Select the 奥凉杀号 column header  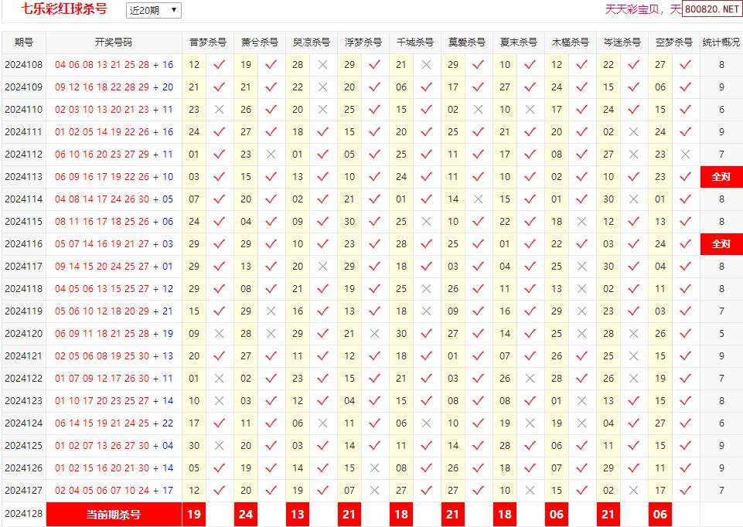click(x=312, y=42)
